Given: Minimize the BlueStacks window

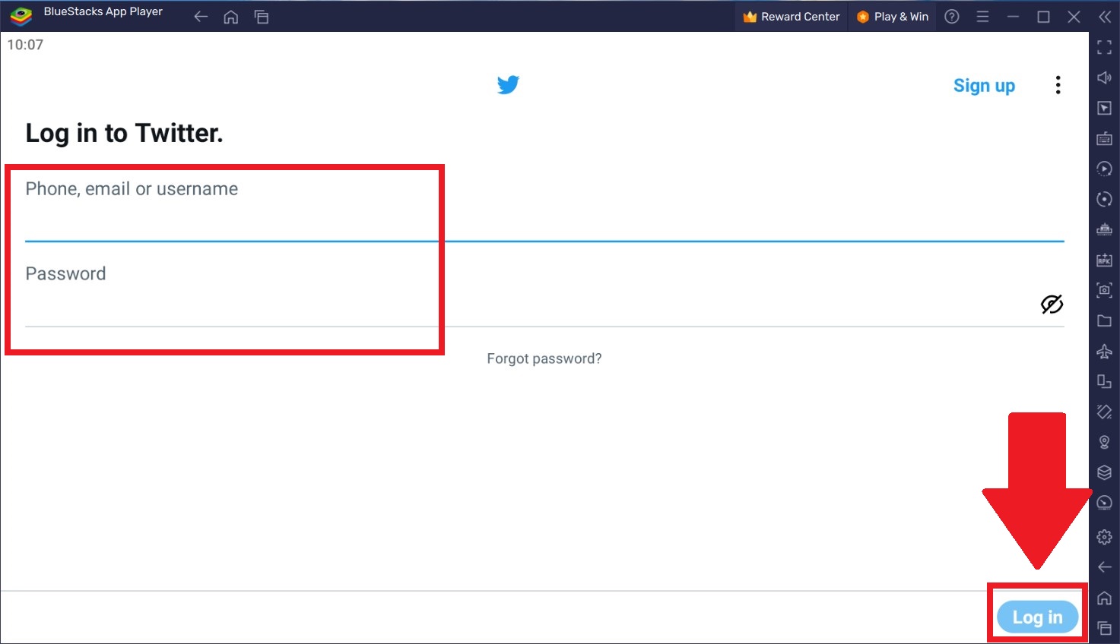Looking at the screenshot, I should pos(1013,17).
